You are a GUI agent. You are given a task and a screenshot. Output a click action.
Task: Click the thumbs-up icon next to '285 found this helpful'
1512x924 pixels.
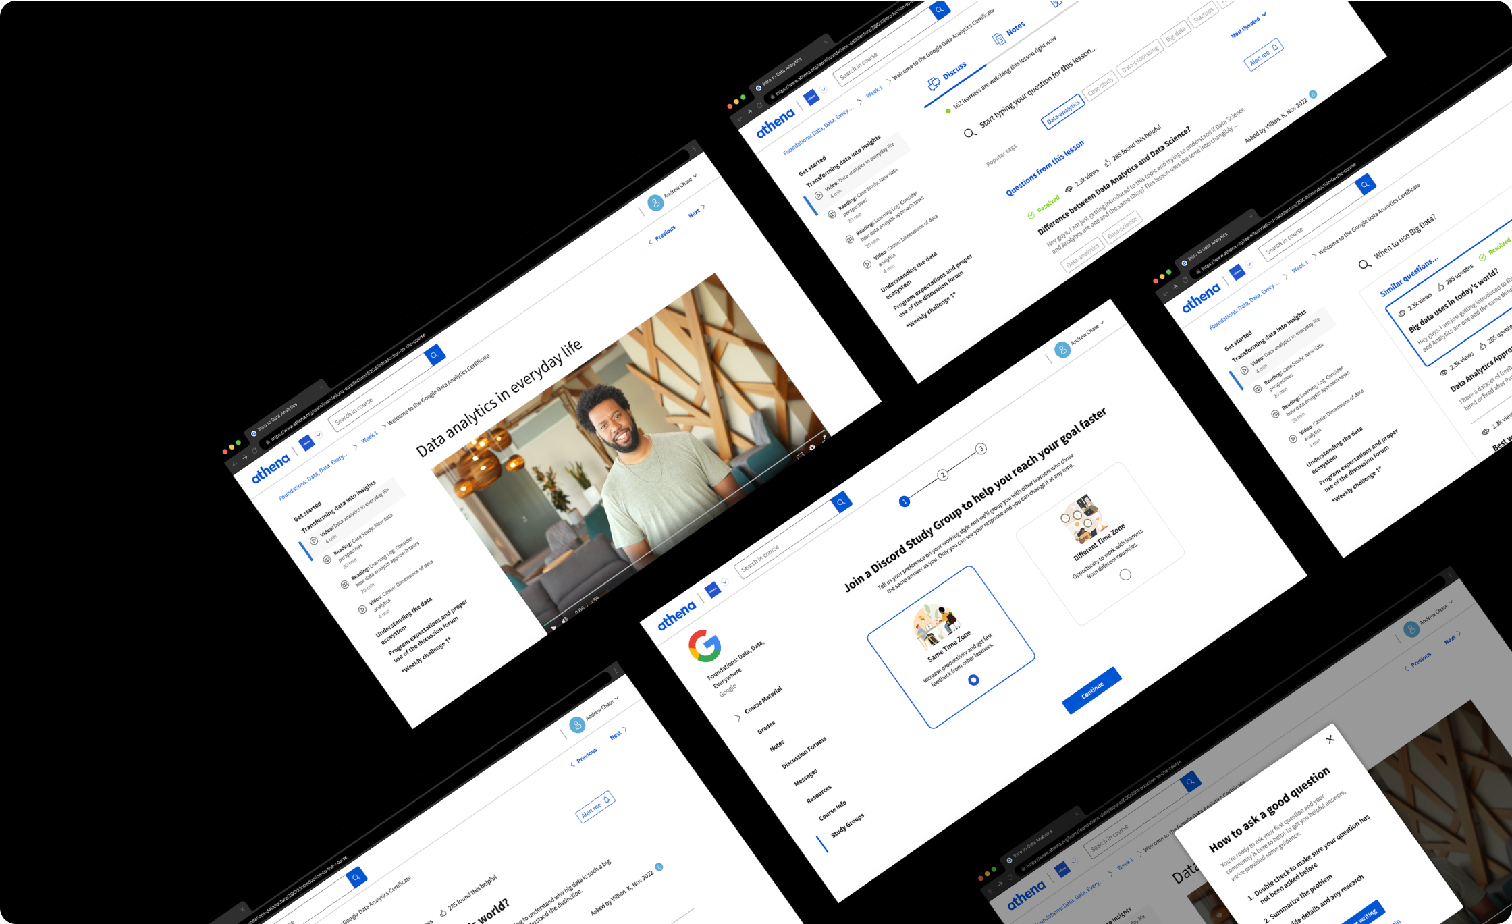tap(1107, 163)
